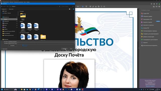Open Organize Pages tool

(x=149, y=31)
